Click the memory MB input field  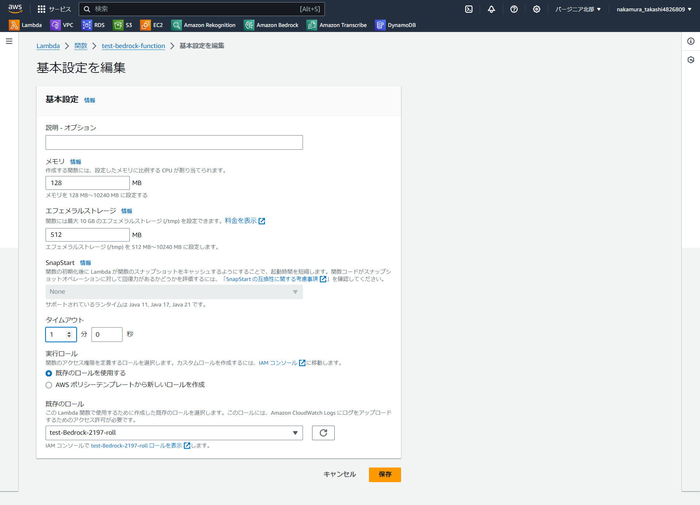pyautogui.click(x=87, y=183)
